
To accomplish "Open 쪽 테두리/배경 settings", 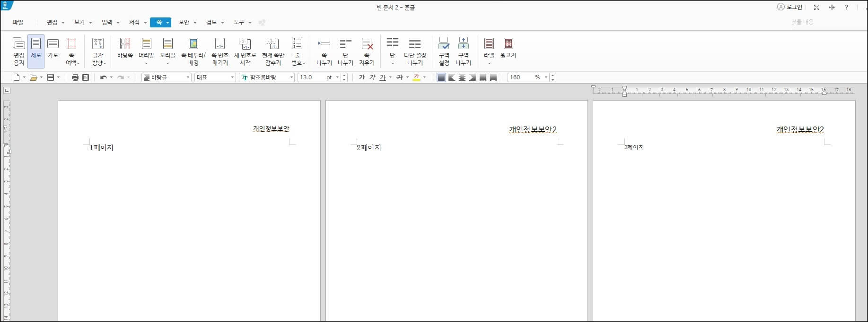I will 193,51.
